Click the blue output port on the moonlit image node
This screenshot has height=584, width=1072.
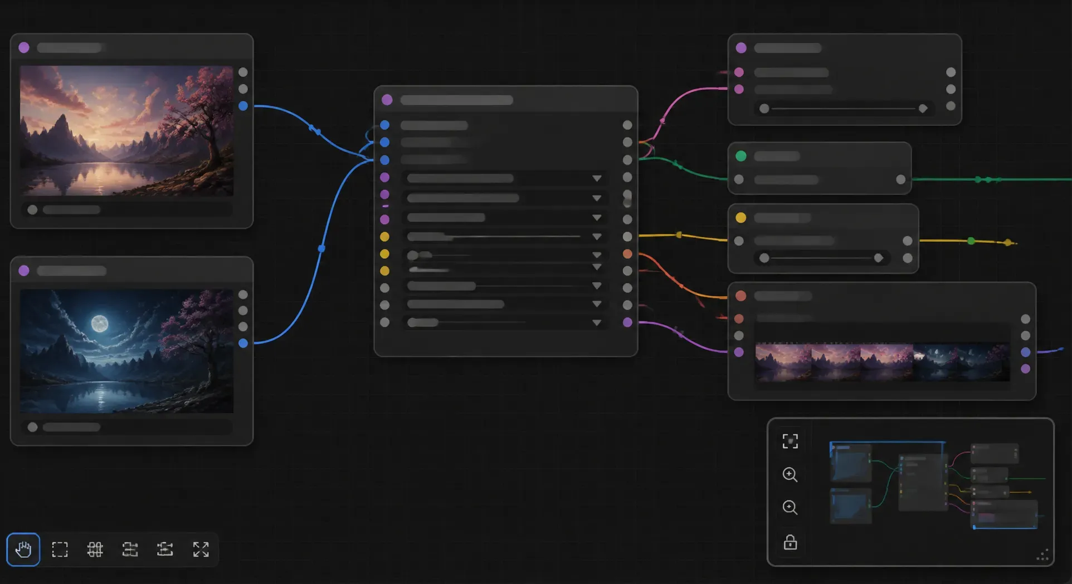pos(243,343)
